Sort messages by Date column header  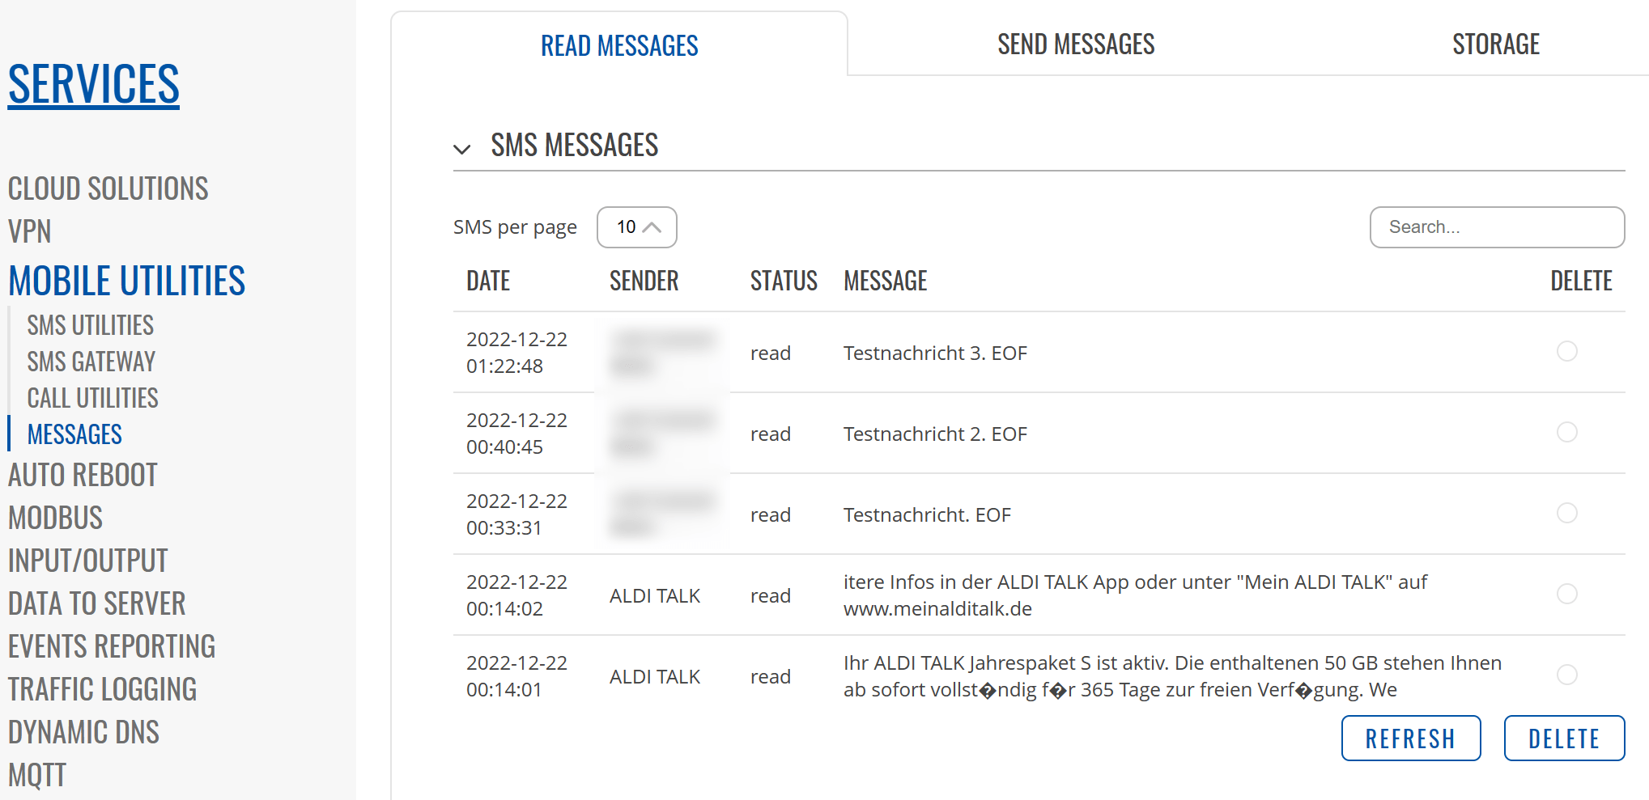[488, 281]
